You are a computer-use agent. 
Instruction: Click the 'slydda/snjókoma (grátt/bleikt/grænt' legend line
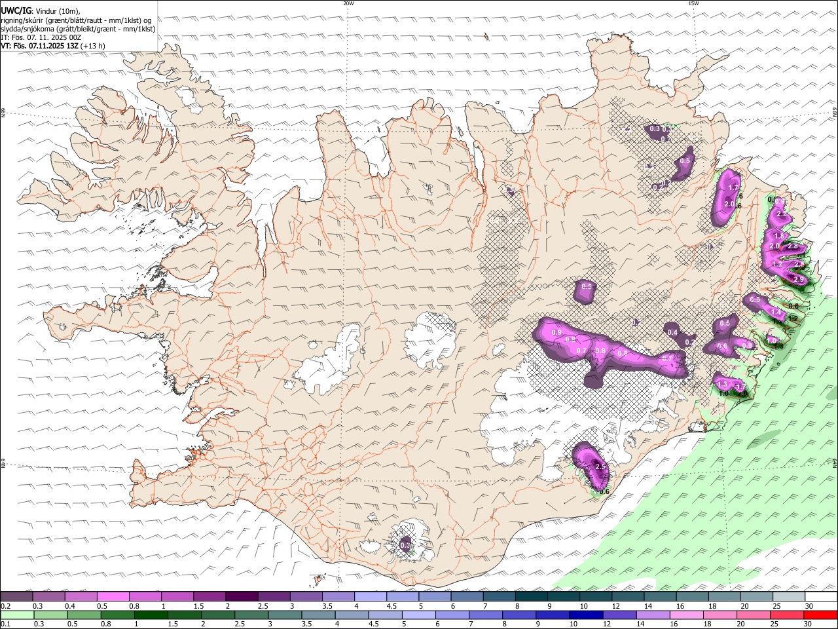click(x=78, y=29)
